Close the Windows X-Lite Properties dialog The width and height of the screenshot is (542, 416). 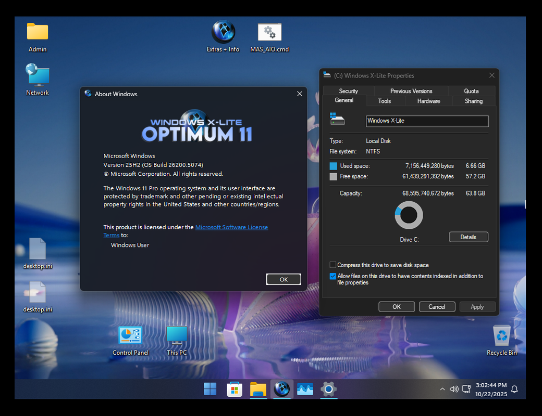coord(491,75)
